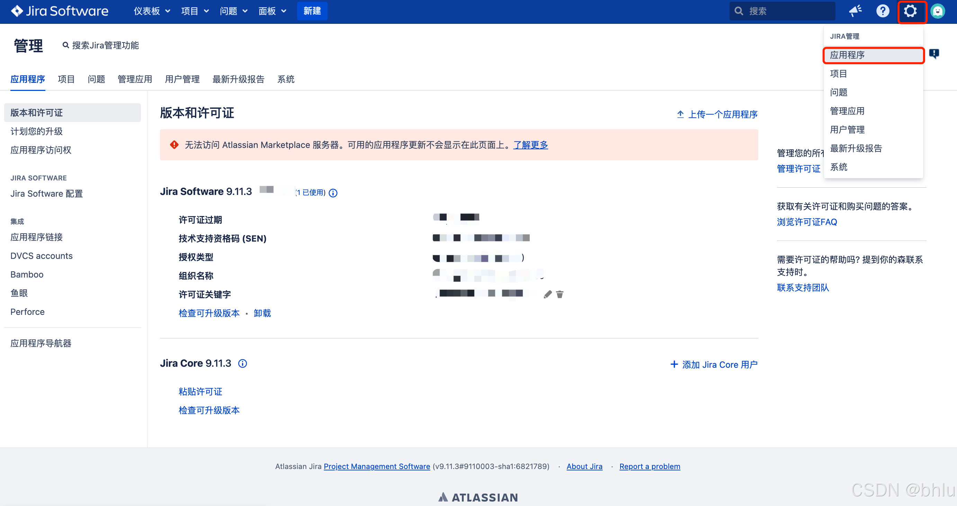
Task: Open the About Jira footer link
Action: 585,467
